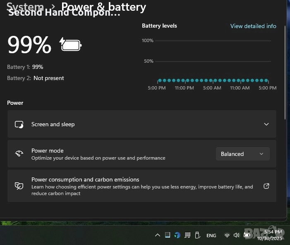This screenshot has width=290, height=245.
Task: Open Wi-Fi network icon in system tray
Action: pyautogui.click(x=227, y=235)
